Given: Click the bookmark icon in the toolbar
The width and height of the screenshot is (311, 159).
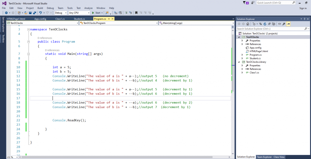Looking at the screenshot, I should [136, 13].
